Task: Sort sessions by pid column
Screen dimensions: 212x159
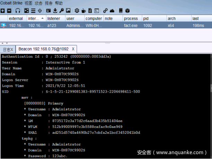Action: pos(154,18)
